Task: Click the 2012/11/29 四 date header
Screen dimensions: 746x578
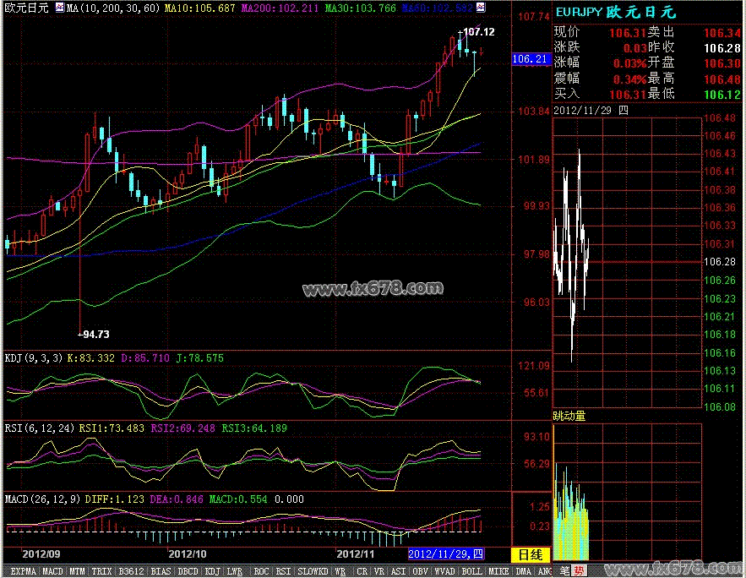Action: point(591,111)
